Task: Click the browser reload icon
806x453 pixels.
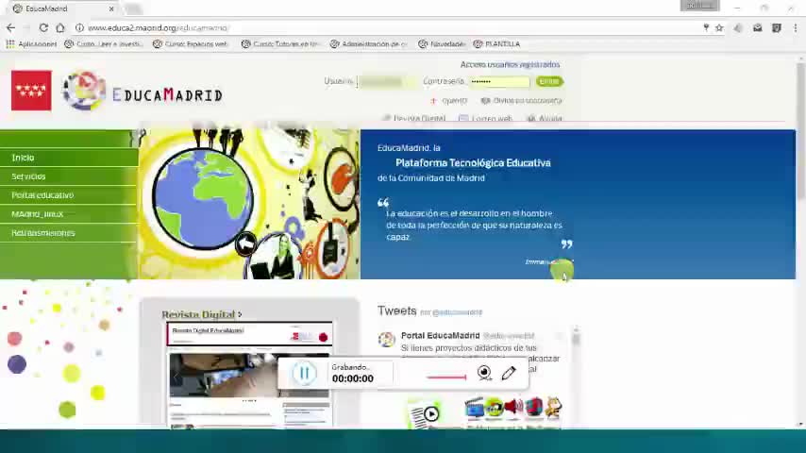Action: 43,27
